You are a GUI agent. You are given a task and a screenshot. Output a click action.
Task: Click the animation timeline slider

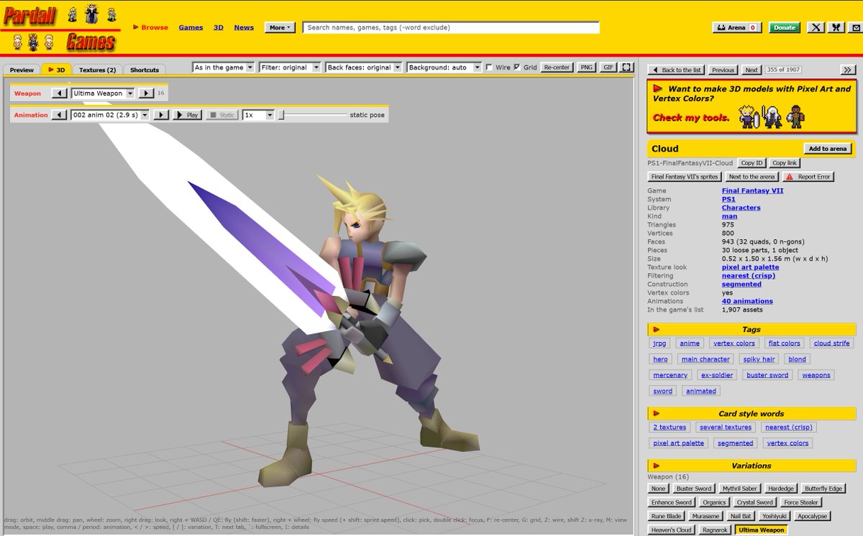tap(313, 115)
